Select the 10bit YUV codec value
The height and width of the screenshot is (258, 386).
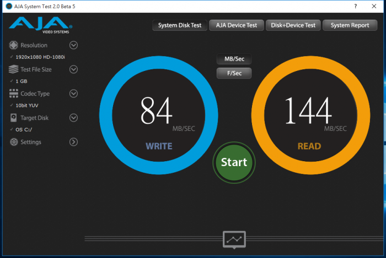27,106
